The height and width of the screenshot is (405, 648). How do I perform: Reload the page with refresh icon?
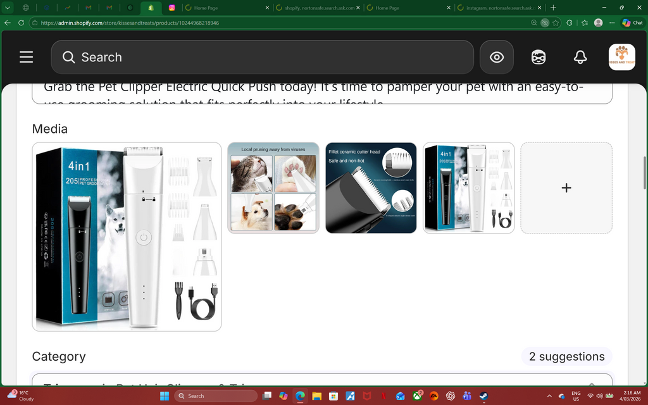pyautogui.click(x=21, y=23)
